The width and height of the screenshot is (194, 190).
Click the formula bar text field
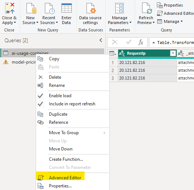(172, 43)
